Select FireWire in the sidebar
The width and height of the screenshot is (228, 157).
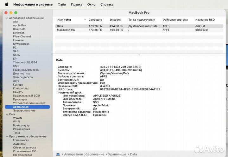coord(18,40)
